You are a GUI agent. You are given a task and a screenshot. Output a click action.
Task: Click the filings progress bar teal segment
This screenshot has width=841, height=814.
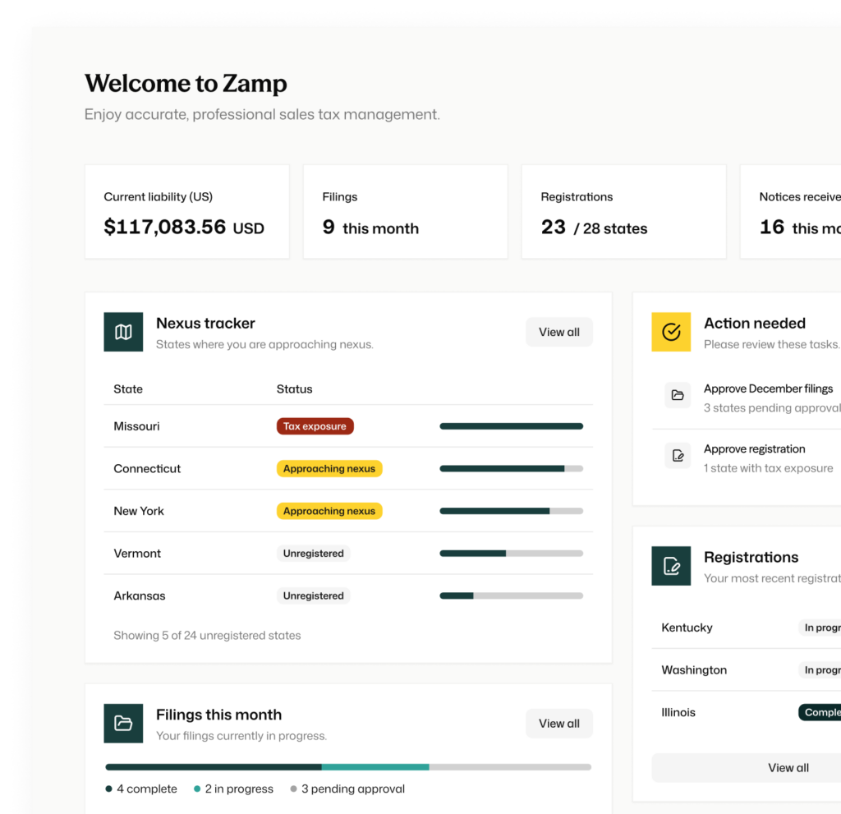click(375, 767)
